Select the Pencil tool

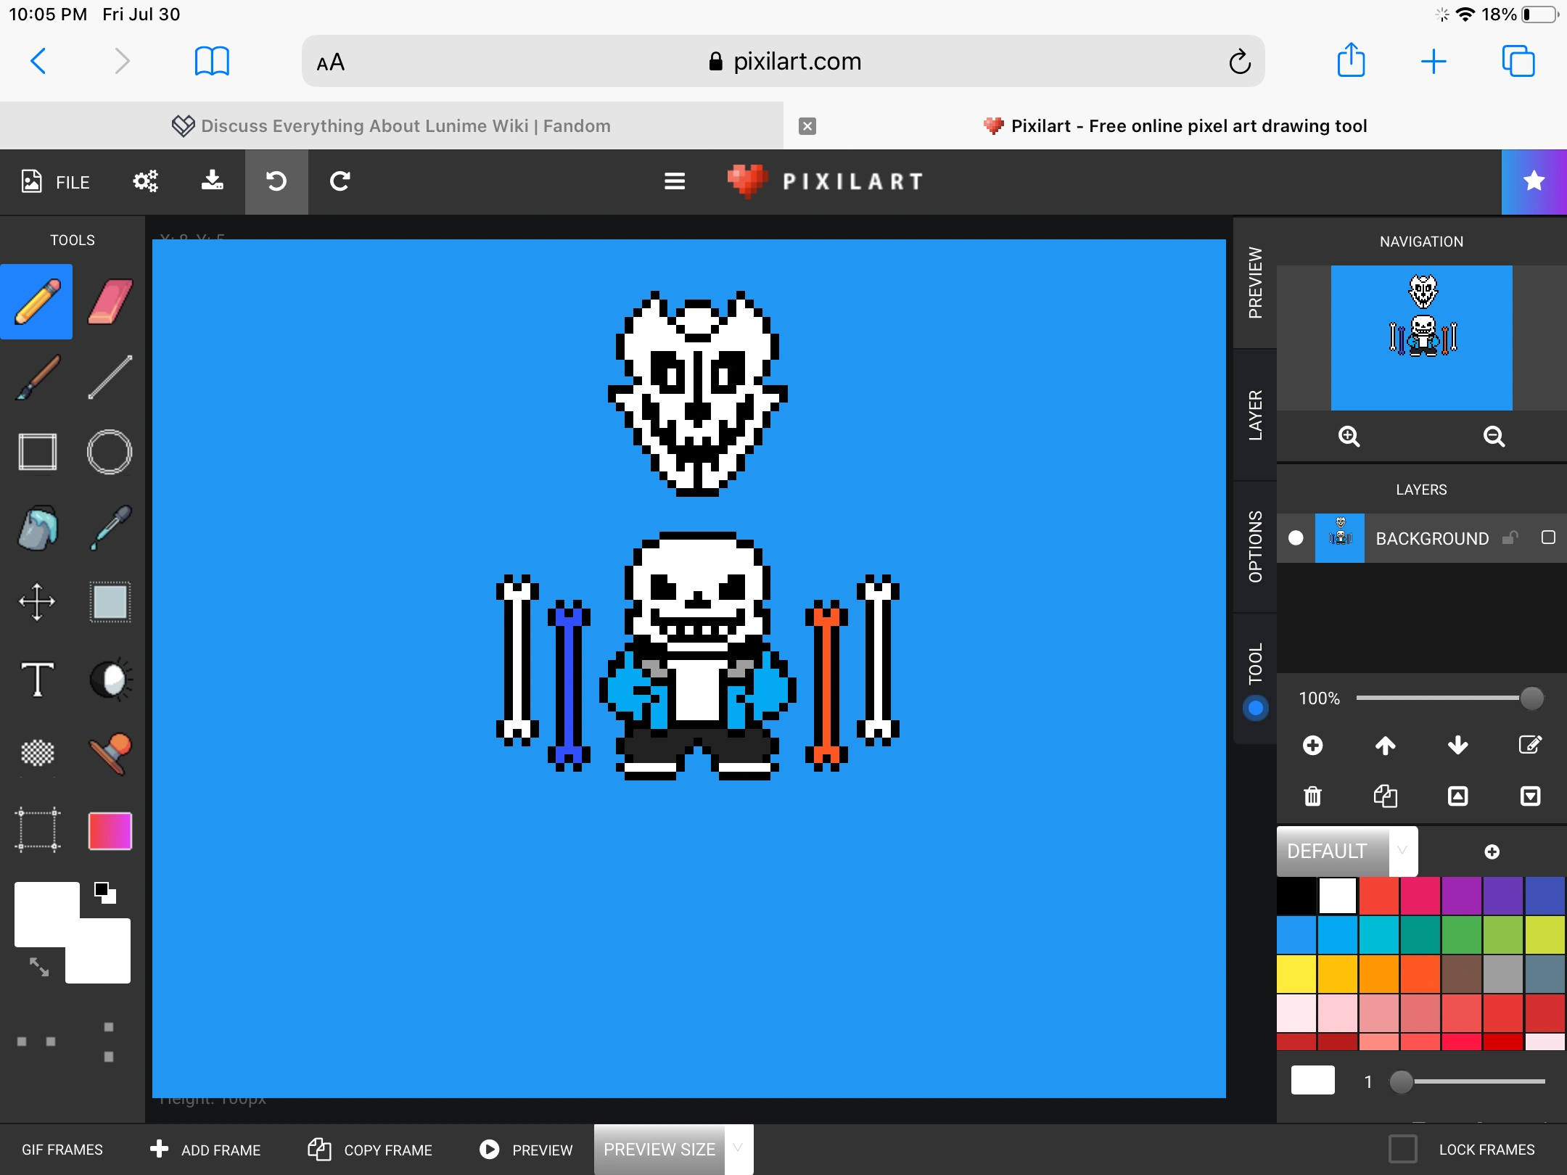click(36, 302)
